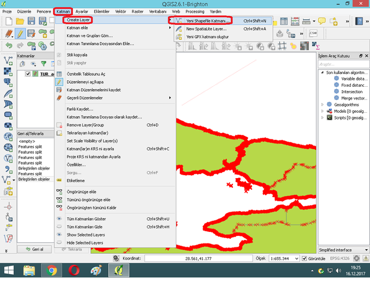Open project with the yellow folder icon

[x=20, y=21]
